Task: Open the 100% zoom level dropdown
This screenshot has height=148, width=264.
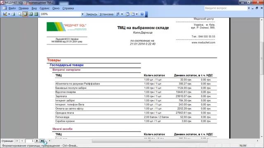Action: coord(82,14)
